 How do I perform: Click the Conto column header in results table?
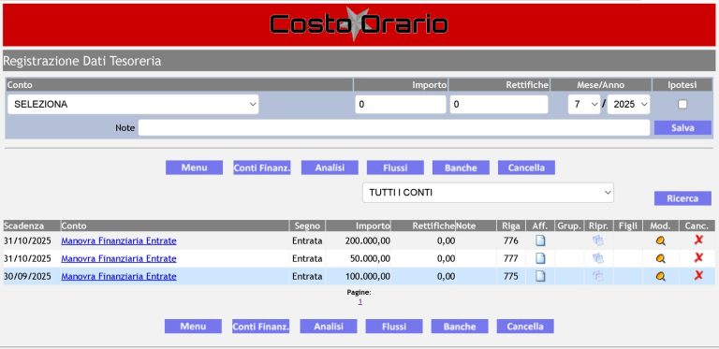[x=175, y=225]
